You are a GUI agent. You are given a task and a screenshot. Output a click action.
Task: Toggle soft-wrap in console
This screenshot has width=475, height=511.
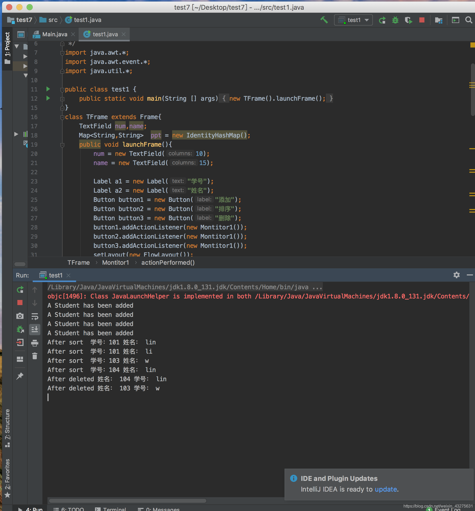[35, 316]
